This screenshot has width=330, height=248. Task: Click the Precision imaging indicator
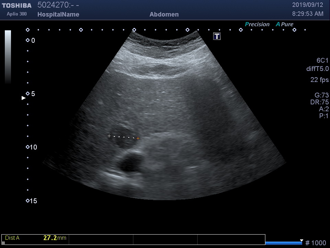tap(257, 24)
